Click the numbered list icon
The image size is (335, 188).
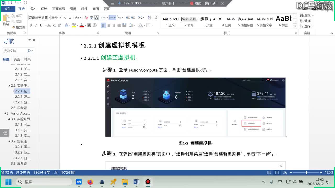[111, 17]
